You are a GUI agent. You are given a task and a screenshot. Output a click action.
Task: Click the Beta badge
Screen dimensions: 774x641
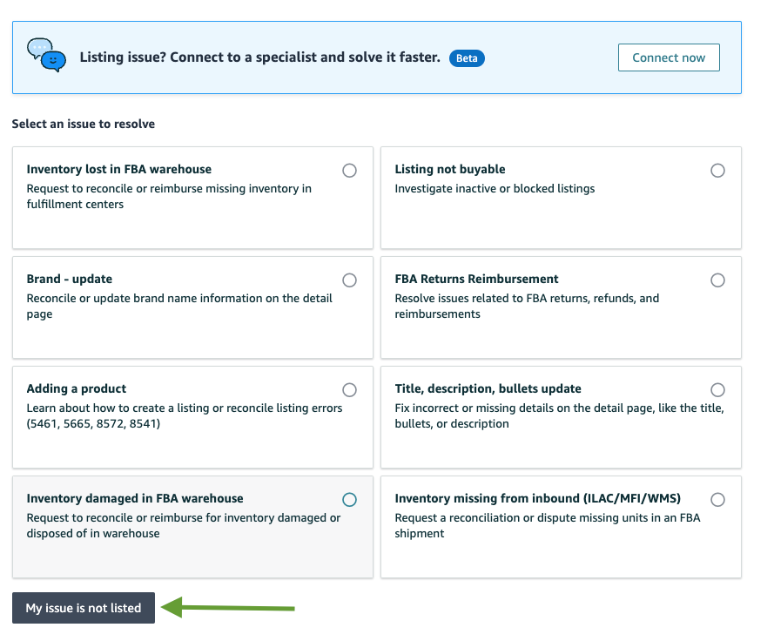467,58
